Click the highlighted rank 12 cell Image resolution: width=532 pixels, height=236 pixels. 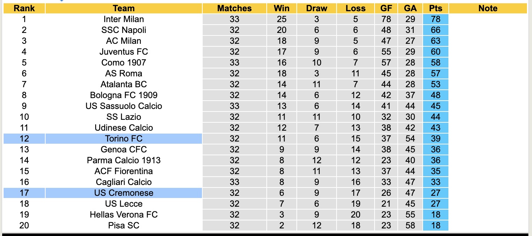24,139
